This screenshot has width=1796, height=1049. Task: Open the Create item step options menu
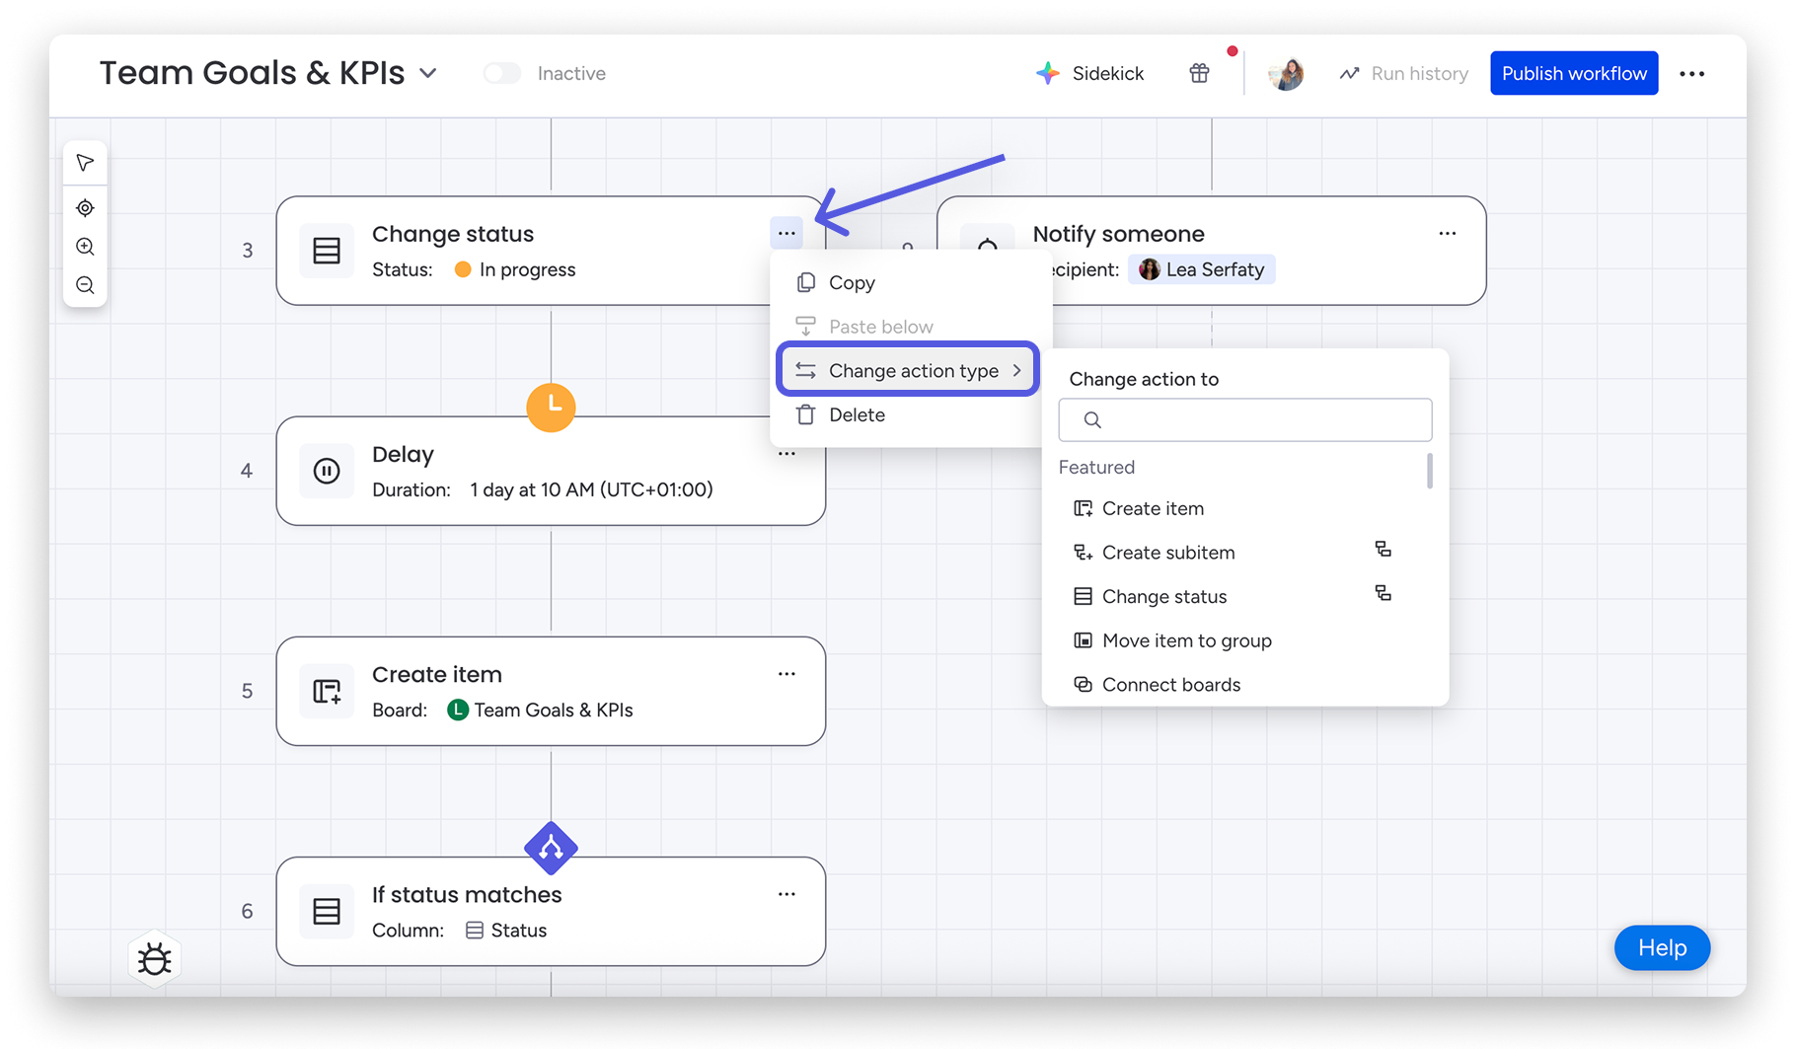[x=786, y=674]
